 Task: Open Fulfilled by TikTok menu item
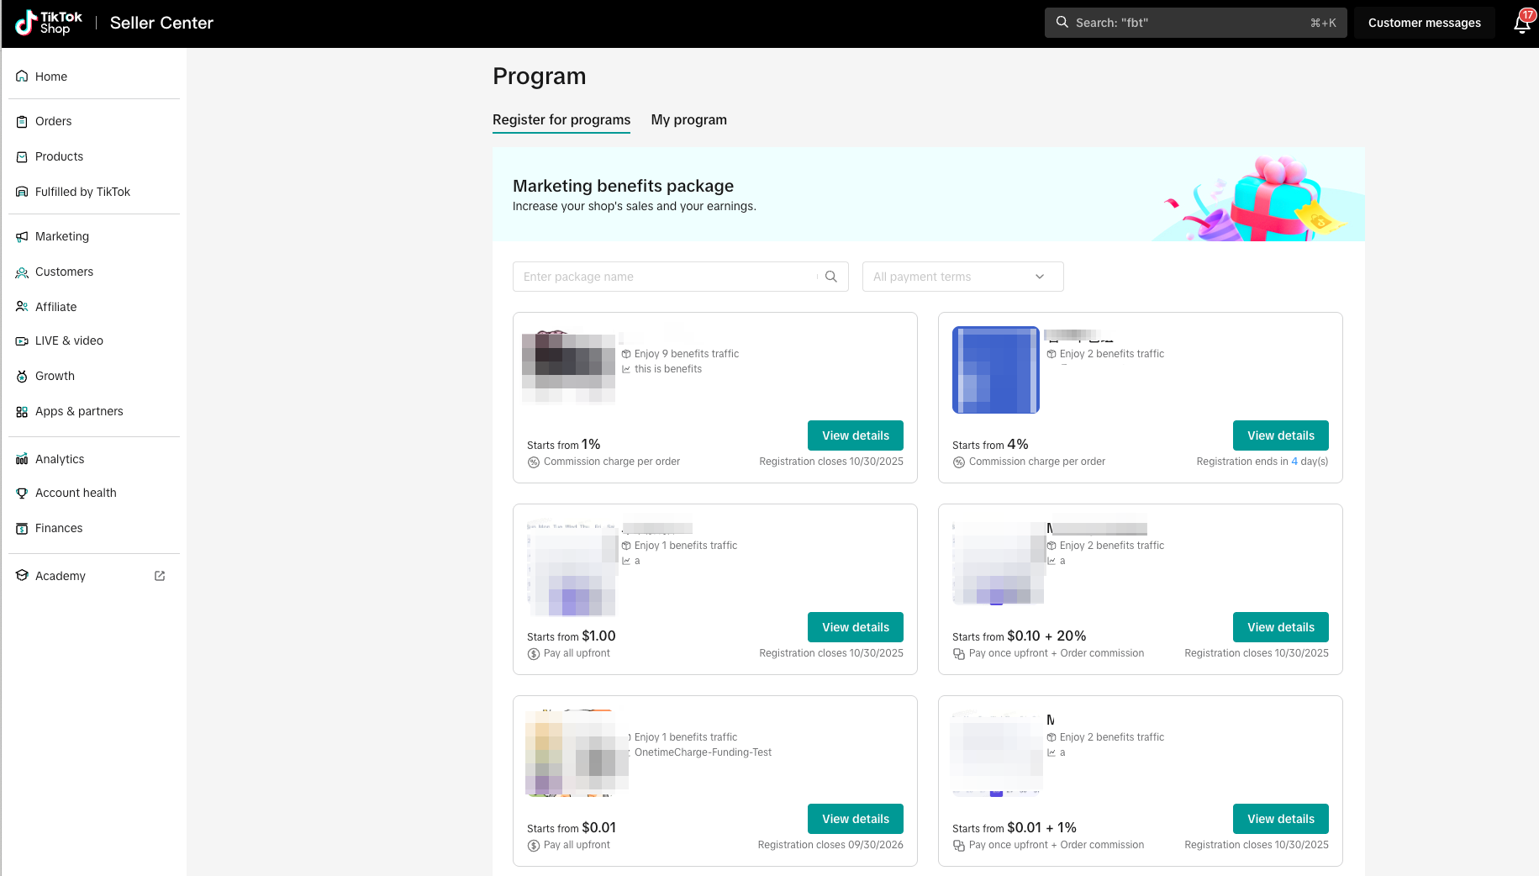point(82,192)
